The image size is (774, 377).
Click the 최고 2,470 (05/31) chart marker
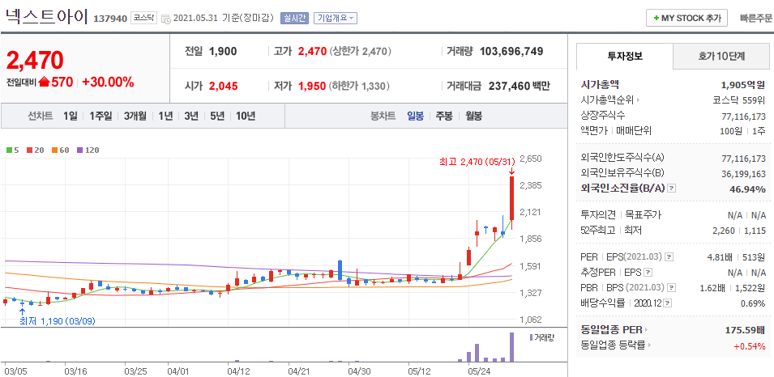pos(477,161)
